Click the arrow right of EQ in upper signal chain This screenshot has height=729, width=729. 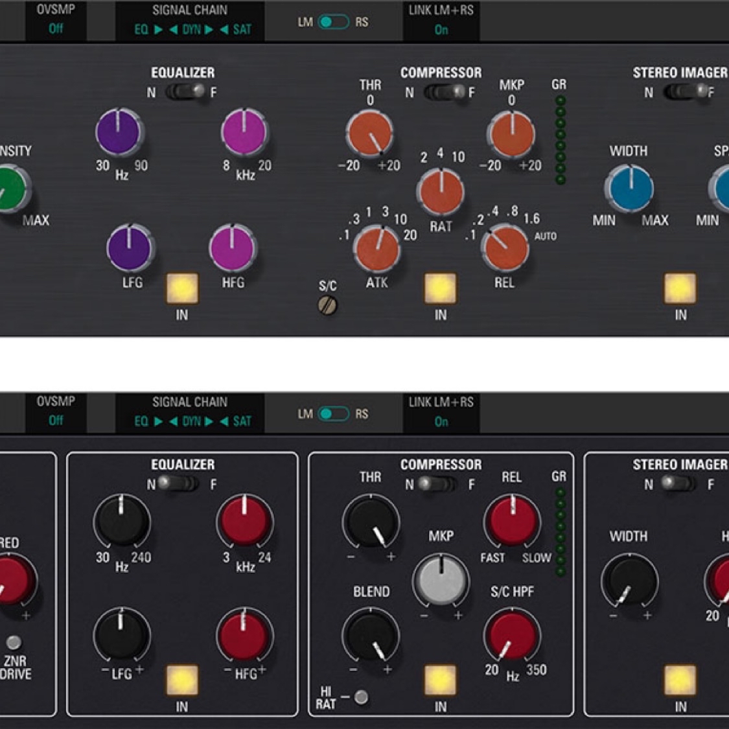[x=158, y=29]
